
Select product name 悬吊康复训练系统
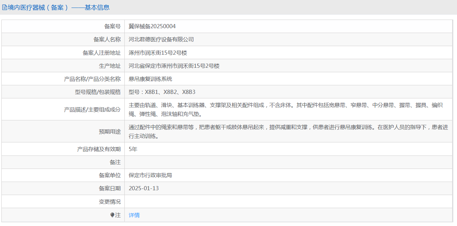[151, 79]
